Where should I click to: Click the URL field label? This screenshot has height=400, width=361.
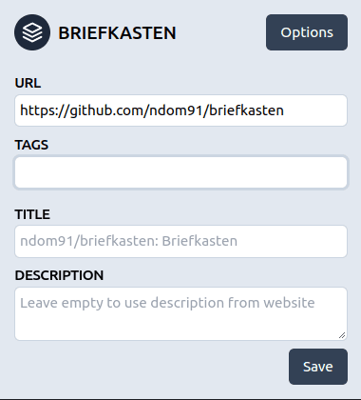point(28,83)
